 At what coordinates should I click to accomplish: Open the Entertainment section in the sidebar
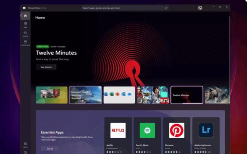25,43
